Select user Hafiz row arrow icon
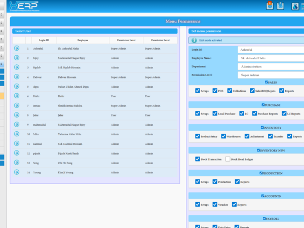 [17, 96]
